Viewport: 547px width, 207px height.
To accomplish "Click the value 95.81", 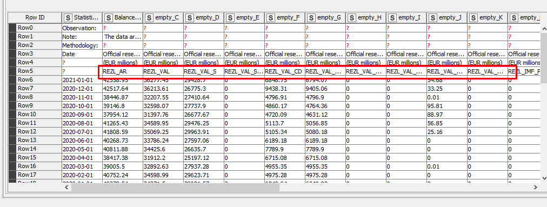I will tap(447, 106).
